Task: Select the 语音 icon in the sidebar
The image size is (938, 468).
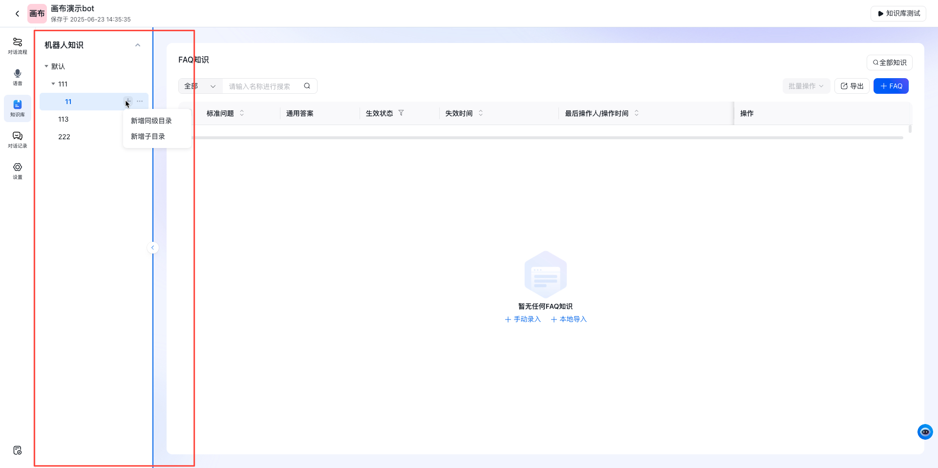Action: 17,77
